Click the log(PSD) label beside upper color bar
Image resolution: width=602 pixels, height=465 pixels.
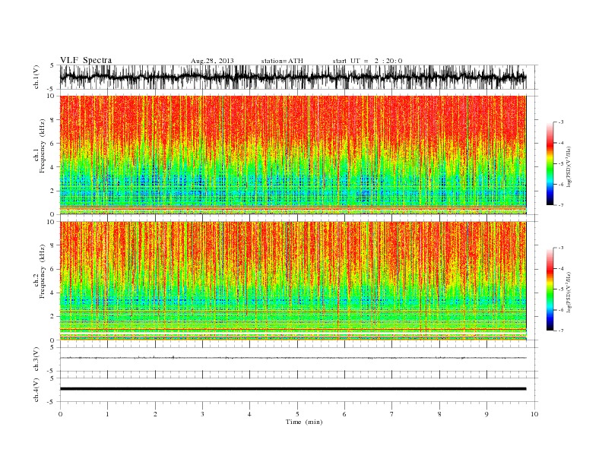(569, 167)
